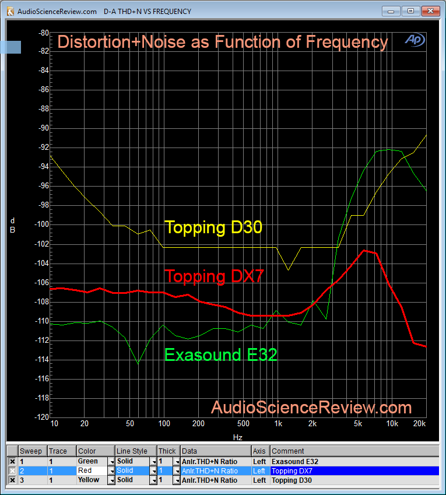
Task: Click the red Topping DX7 graph label
Action: pyautogui.click(x=214, y=276)
